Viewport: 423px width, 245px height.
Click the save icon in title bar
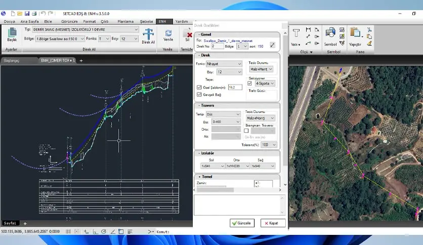pos(27,14)
